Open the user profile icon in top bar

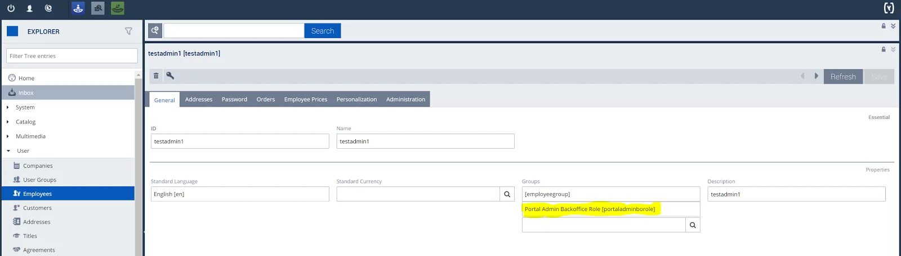[30, 8]
